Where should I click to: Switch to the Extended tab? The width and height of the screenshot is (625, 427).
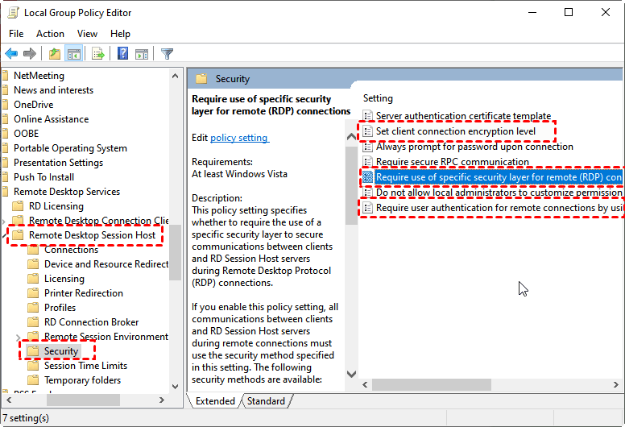click(x=215, y=401)
